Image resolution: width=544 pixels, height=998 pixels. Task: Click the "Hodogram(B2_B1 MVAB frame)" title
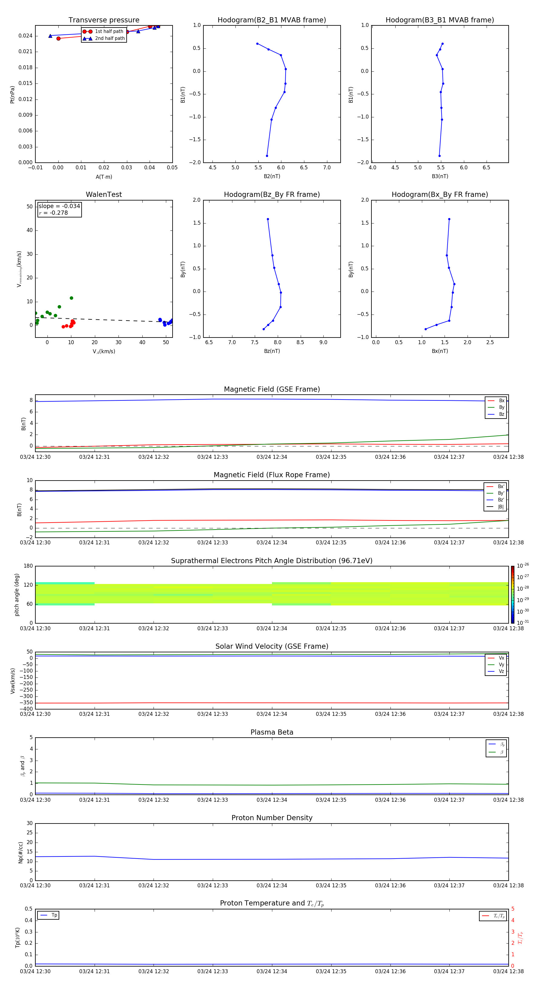pos(272,20)
